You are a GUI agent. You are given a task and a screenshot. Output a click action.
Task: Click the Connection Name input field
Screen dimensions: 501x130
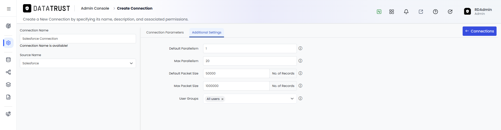pos(78,39)
